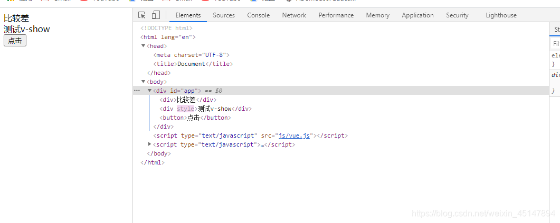Select the script tag with vue.js src
560x223 pixels.
point(250,135)
